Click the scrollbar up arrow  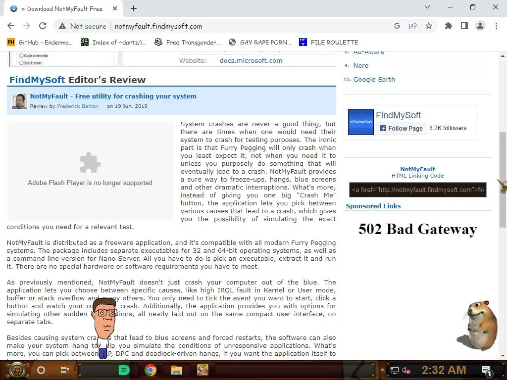(x=503, y=55)
